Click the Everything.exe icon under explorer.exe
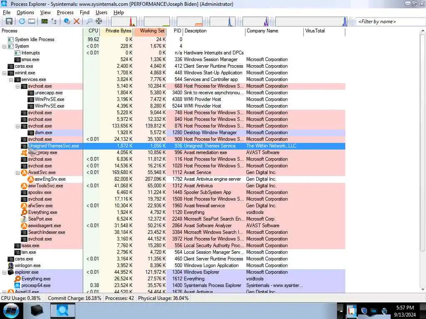Viewport: 426px width, 319px height. (17, 279)
